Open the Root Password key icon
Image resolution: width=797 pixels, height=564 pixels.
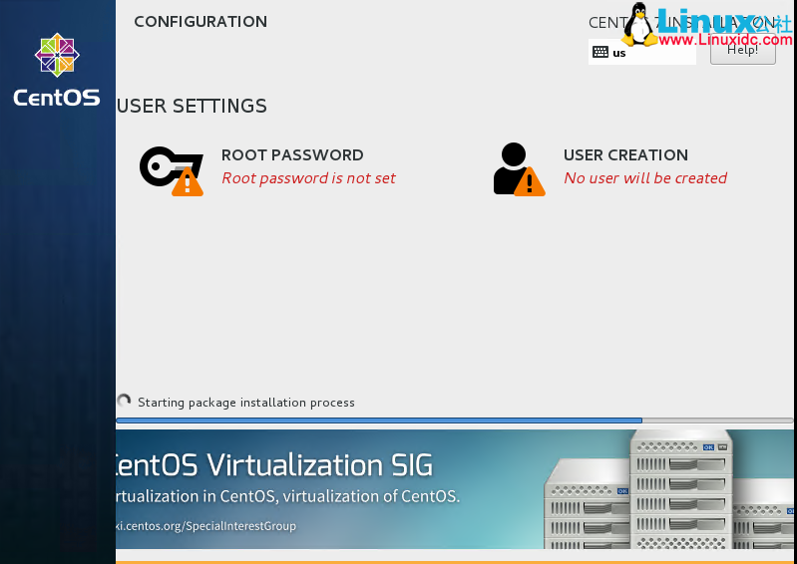click(172, 171)
